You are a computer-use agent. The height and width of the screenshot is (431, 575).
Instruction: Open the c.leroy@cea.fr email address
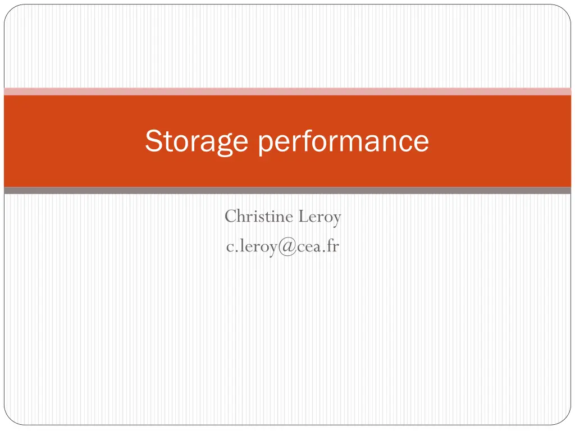[x=282, y=245]
